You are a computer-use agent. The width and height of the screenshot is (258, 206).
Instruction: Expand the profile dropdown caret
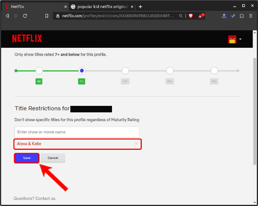pos(240,39)
